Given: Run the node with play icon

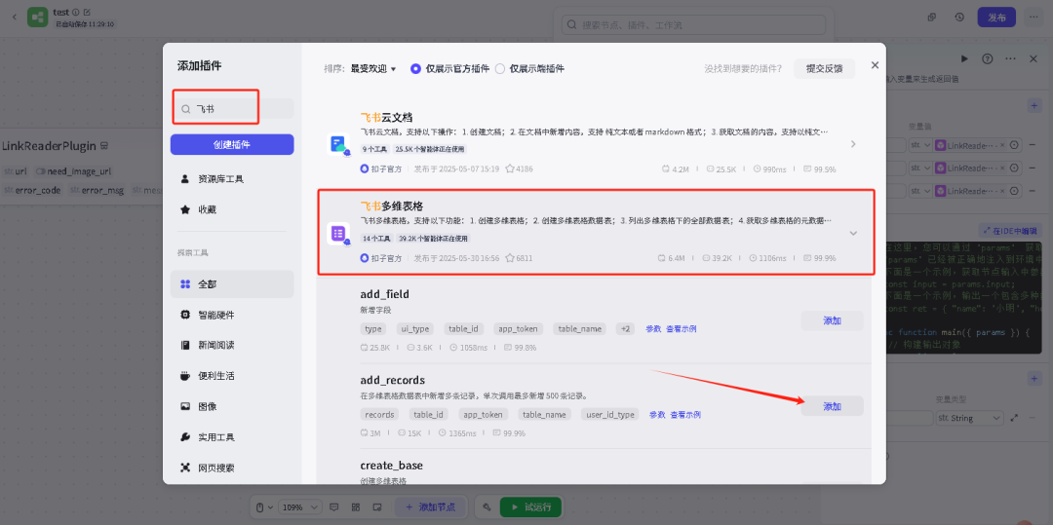Looking at the screenshot, I should [964, 59].
